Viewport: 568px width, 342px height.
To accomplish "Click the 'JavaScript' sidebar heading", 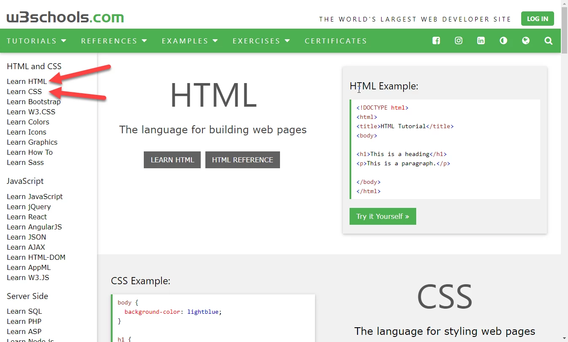I will click(25, 181).
